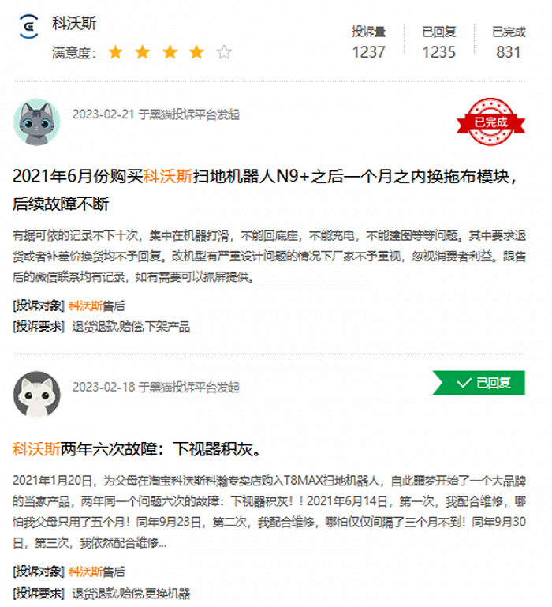
Task: Select the third satisfaction star
Action: tap(170, 52)
